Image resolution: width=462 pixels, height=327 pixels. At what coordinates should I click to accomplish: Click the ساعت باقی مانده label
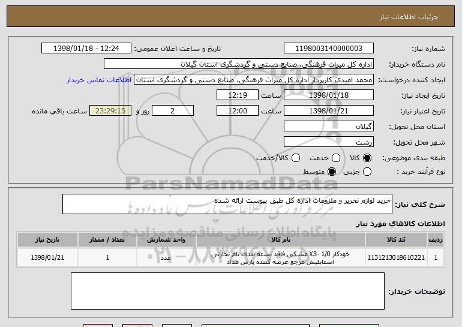coord(59,111)
